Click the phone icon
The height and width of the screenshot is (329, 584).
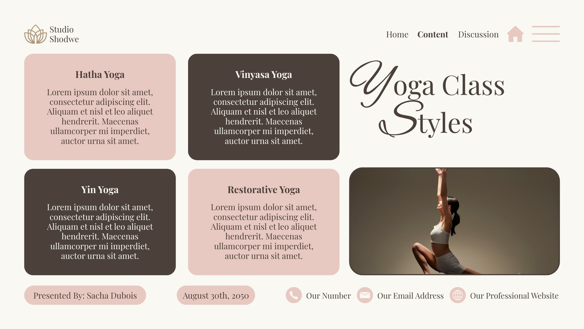click(x=293, y=295)
